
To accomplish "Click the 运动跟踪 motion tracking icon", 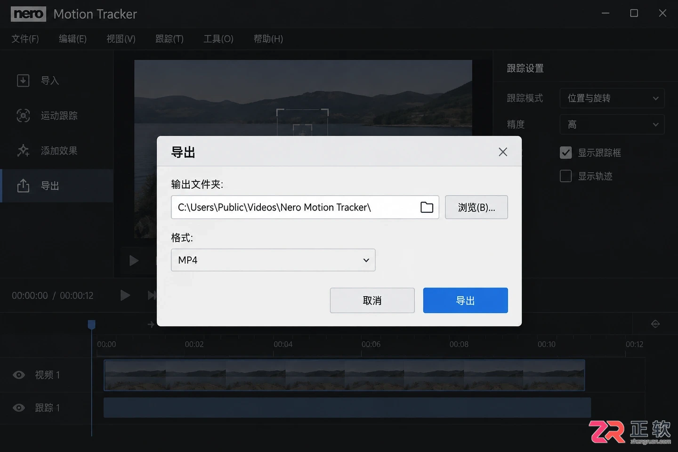I will pos(23,115).
